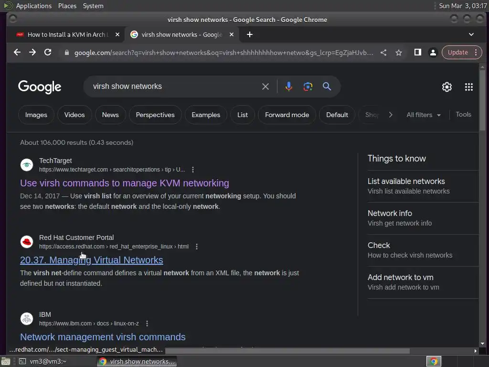Show more filter chips arrow
489x367 pixels.
click(x=391, y=115)
